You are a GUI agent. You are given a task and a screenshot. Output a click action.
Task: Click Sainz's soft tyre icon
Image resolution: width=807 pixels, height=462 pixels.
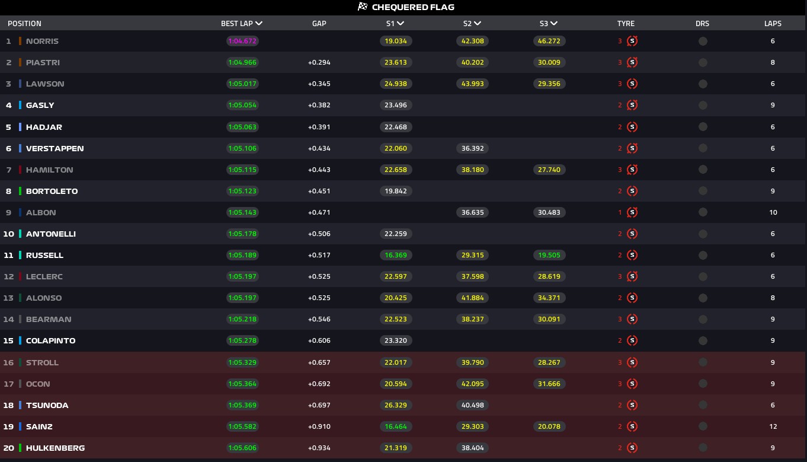632,426
